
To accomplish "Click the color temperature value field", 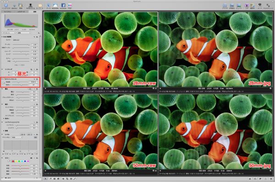I will point(33,82).
